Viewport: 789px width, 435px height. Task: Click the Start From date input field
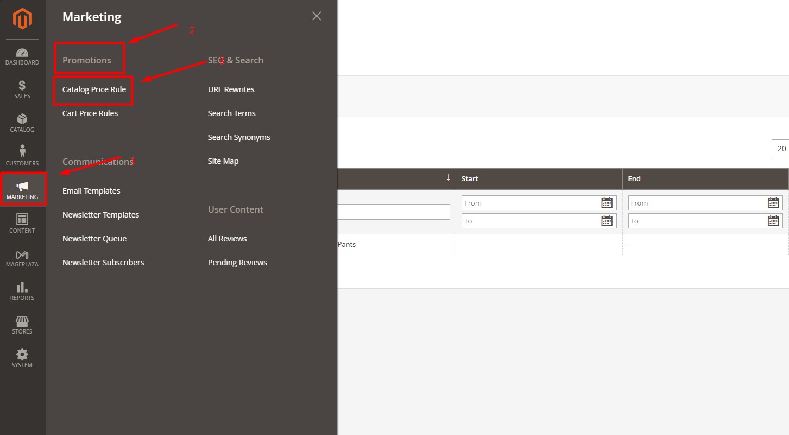pos(529,203)
